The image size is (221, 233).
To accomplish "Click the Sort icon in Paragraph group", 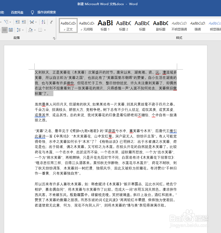I will [x=43, y=22].
